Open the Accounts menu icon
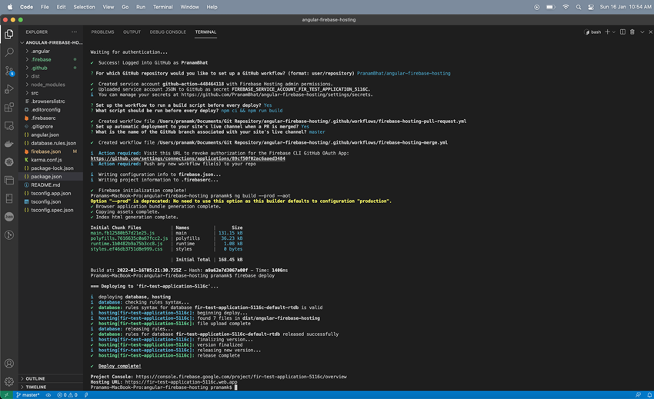 point(9,364)
